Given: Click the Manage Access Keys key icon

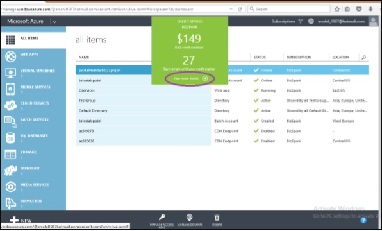Looking at the screenshot, I should tap(162, 217).
